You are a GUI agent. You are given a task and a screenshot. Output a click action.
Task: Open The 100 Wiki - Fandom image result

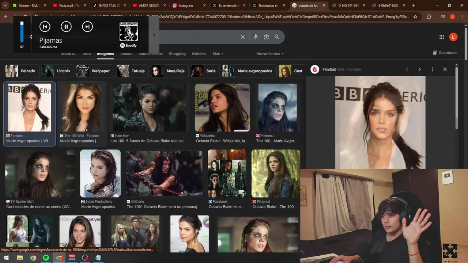pos(82,107)
